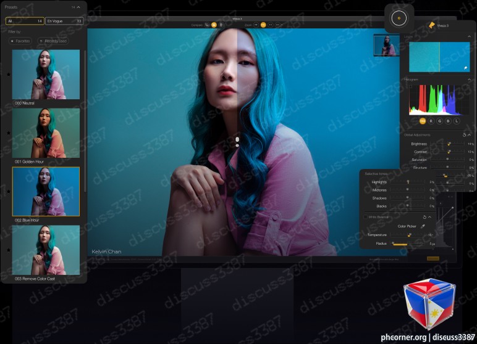Image resolution: width=477 pixels, height=344 pixels.
Task: Click the split-view divider handle on photo
Action: point(237,142)
